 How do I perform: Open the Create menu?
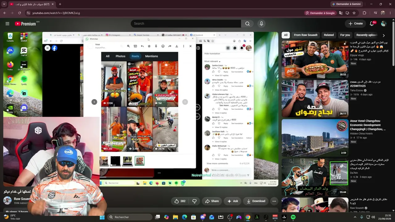click(355, 24)
